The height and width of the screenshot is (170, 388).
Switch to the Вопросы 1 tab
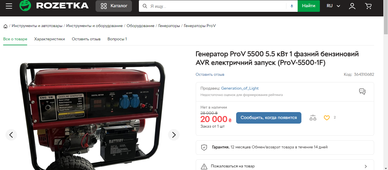(x=117, y=39)
